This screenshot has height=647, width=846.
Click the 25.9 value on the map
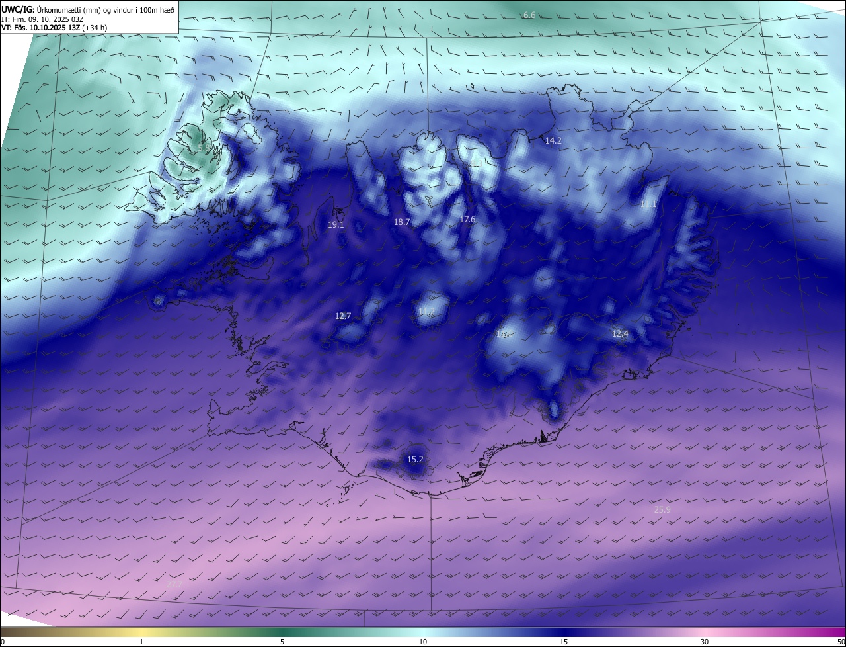pyautogui.click(x=662, y=509)
